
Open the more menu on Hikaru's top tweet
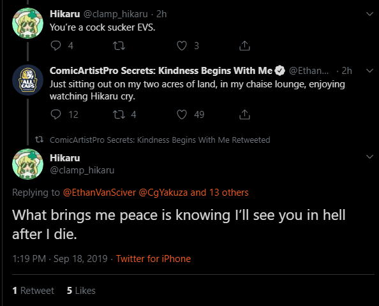click(x=369, y=14)
